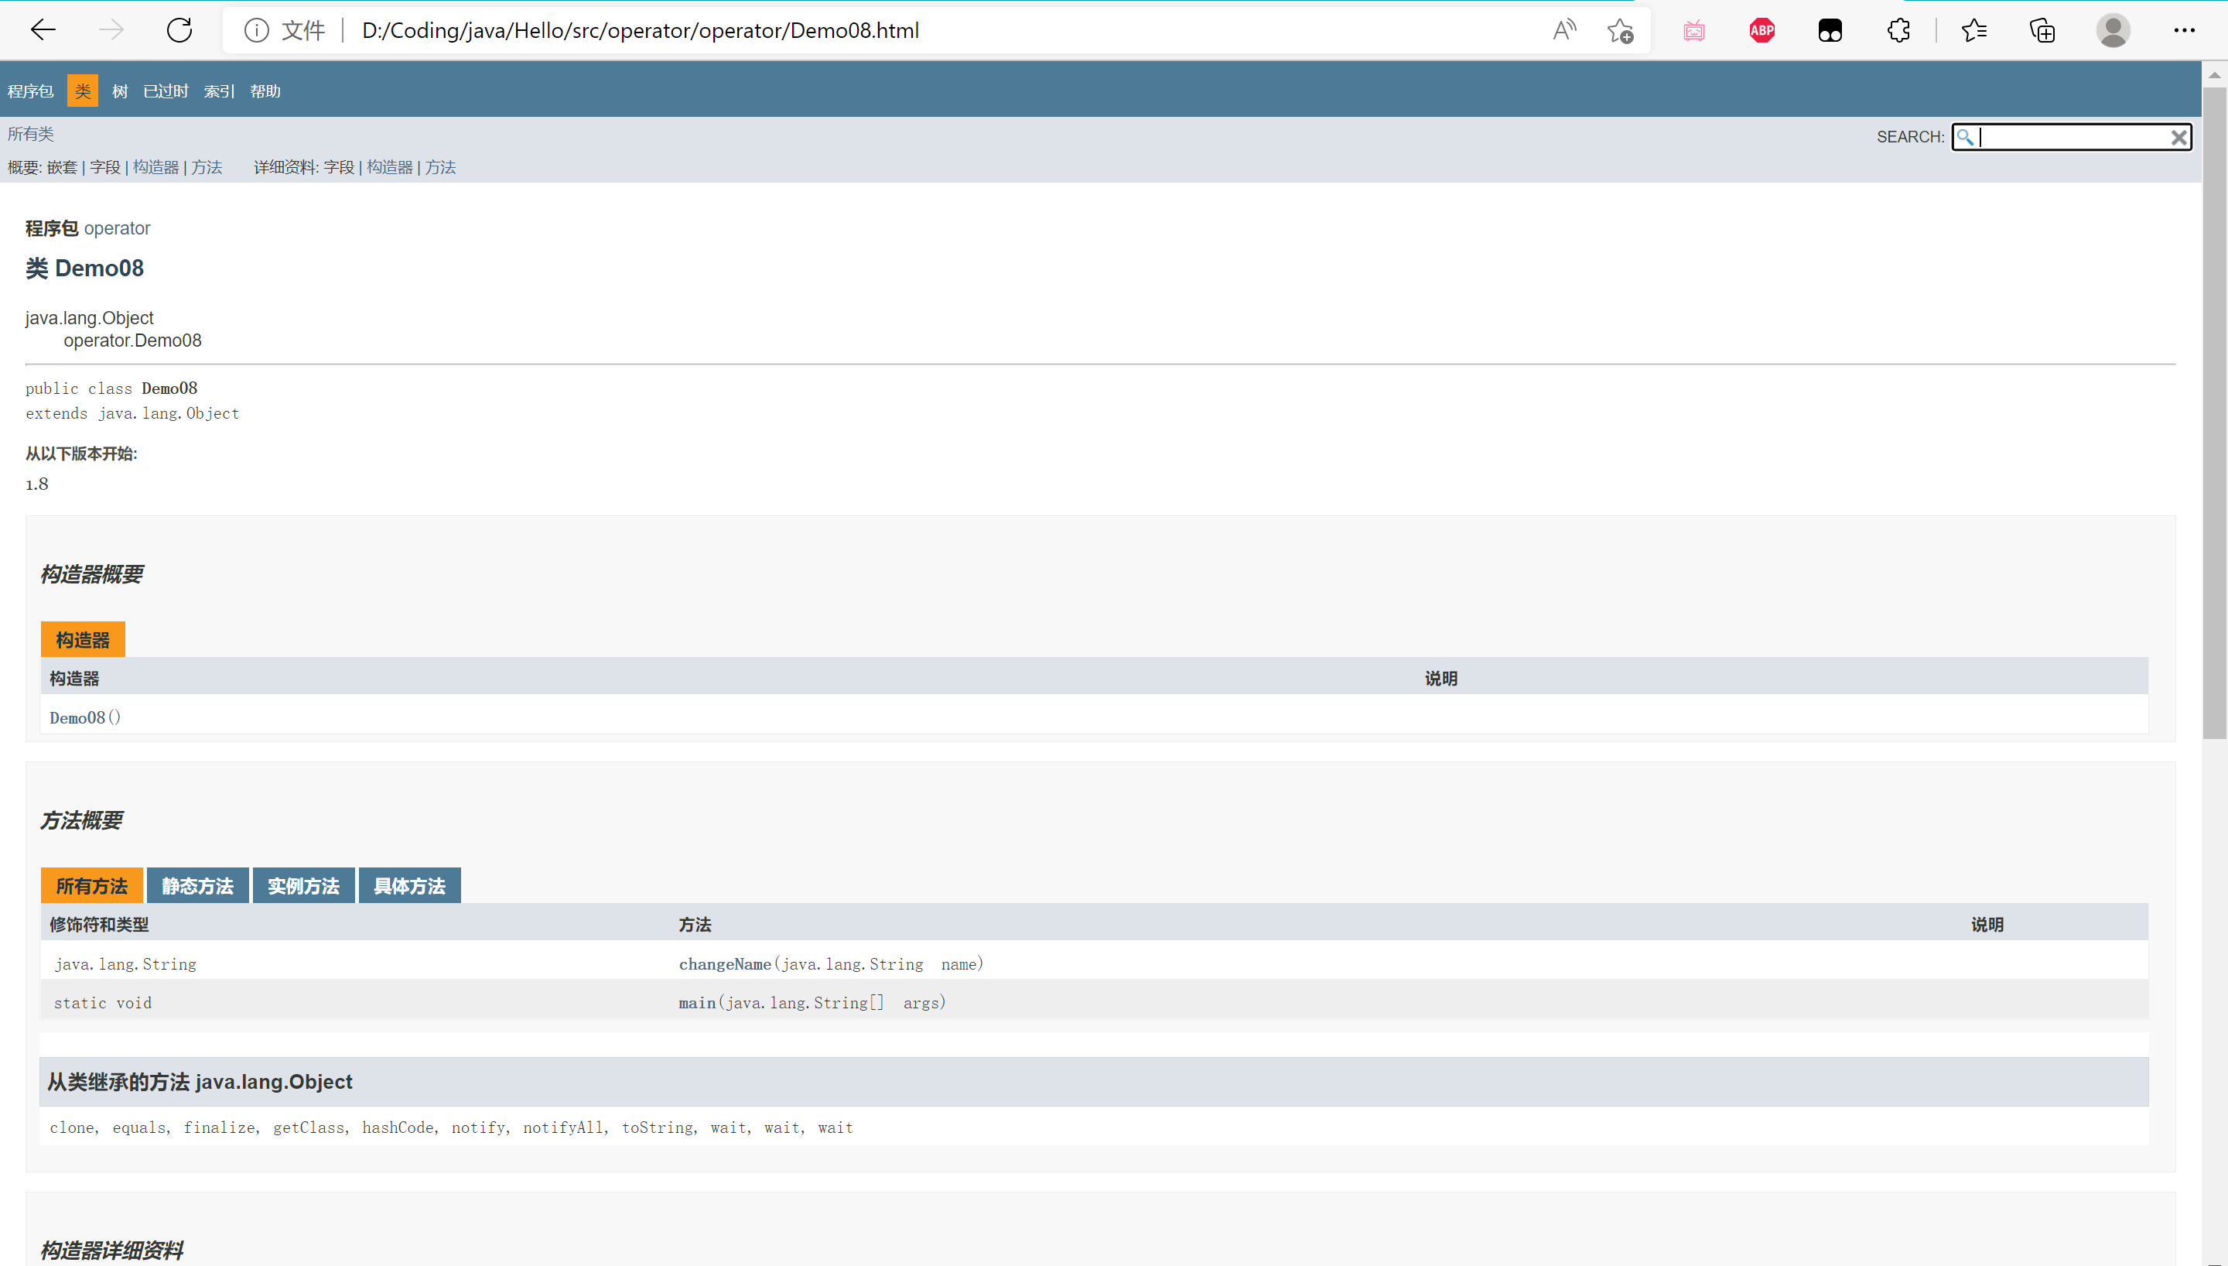The width and height of the screenshot is (2228, 1266).
Task: Select the 具体方法 tab
Action: click(x=409, y=886)
